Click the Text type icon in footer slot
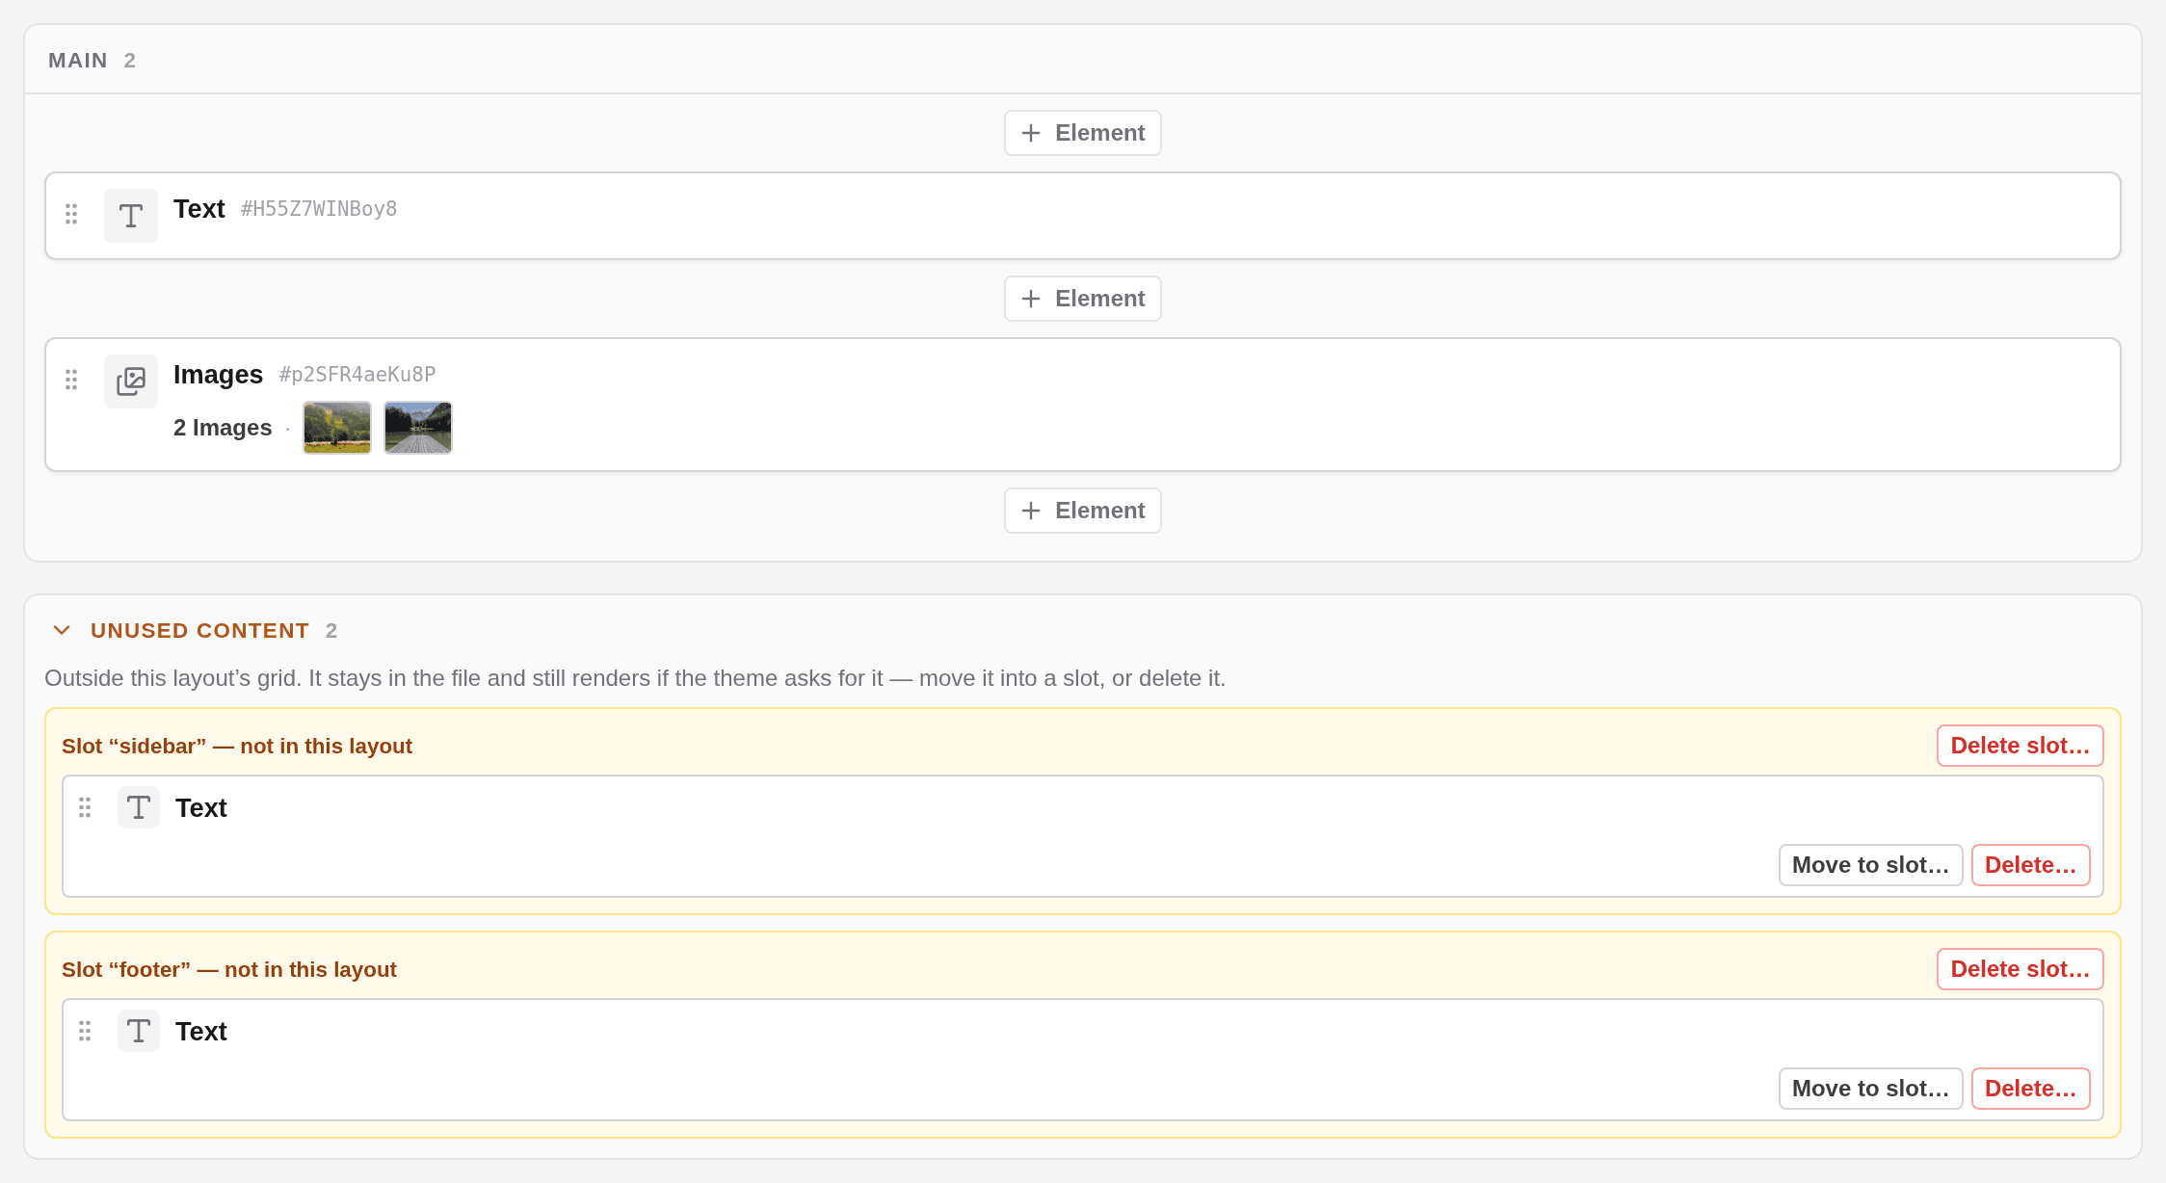This screenshot has height=1183, width=2166. (x=139, y=1031)
